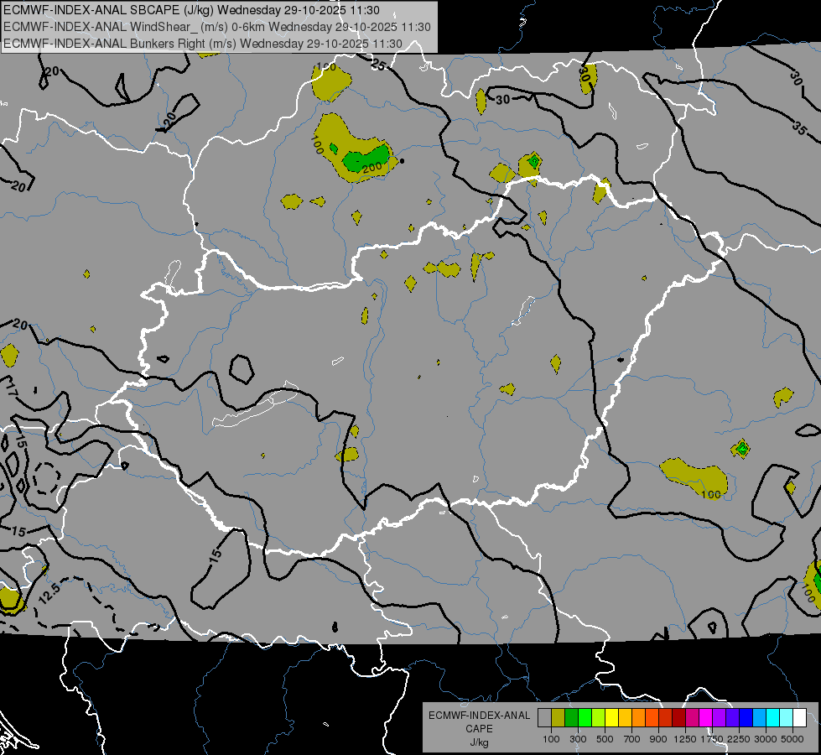821x755 pixels.
Task: Click the 200 contour label in the green CAPE area
Action: click(x=372, y=168)
